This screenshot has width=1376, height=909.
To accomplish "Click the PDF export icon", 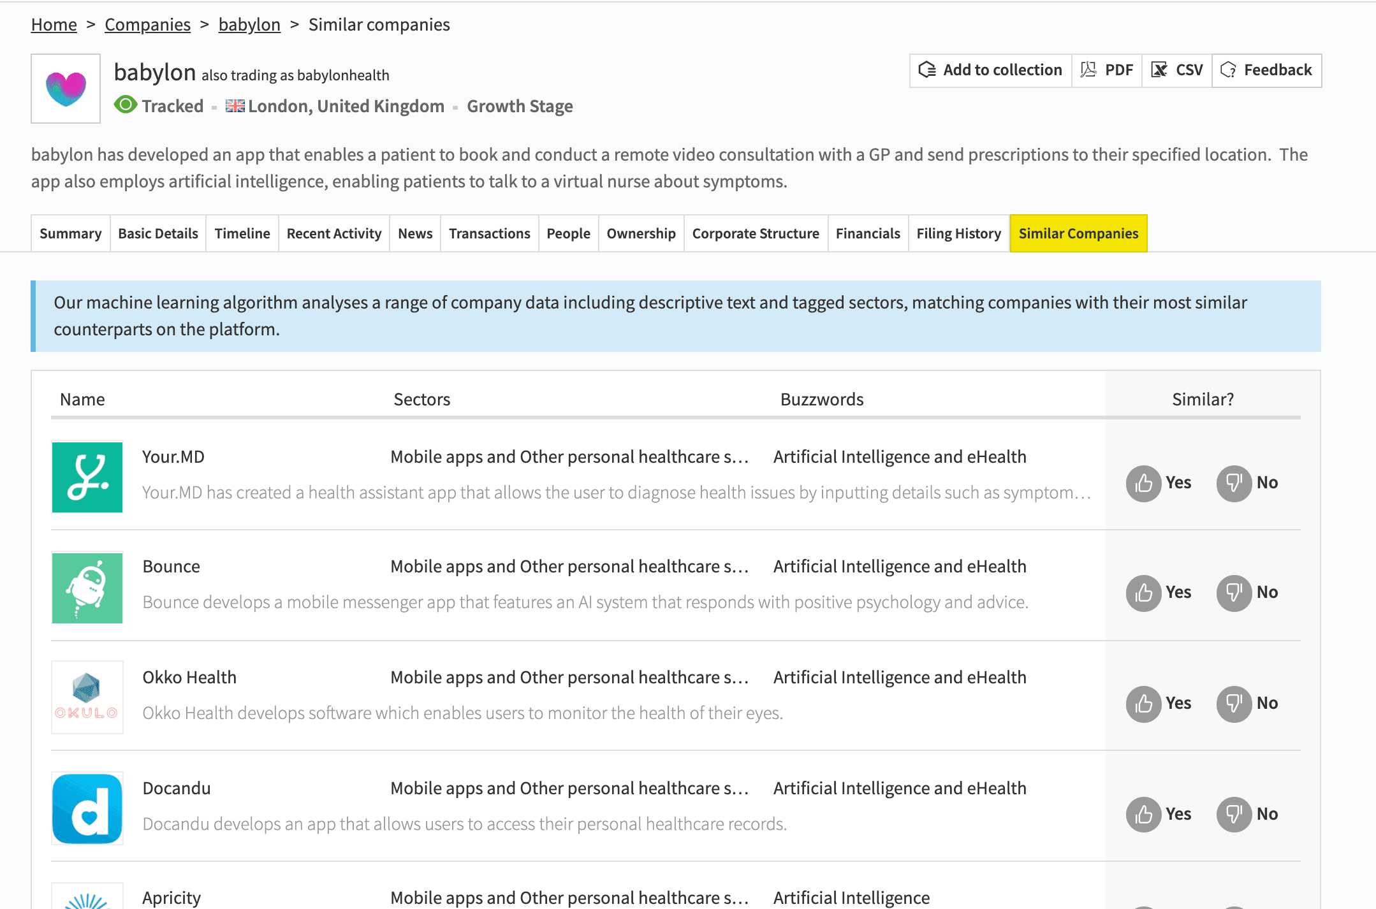I will coord(1089,70).
